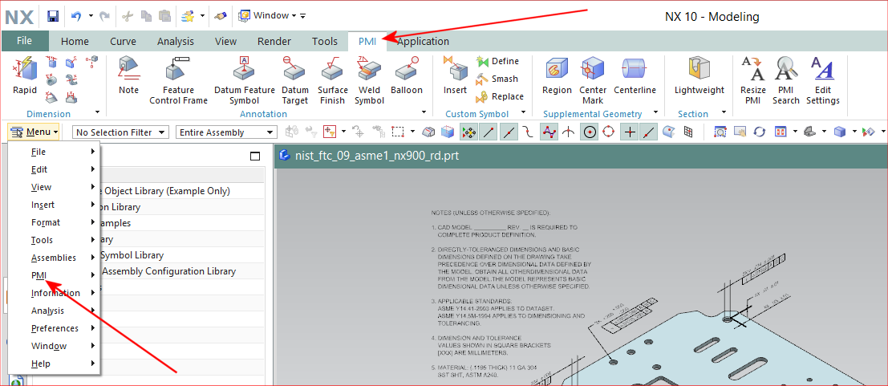888x386 pixels.
Task: Create a Note annotation
Action: click(x=128, y=75)
